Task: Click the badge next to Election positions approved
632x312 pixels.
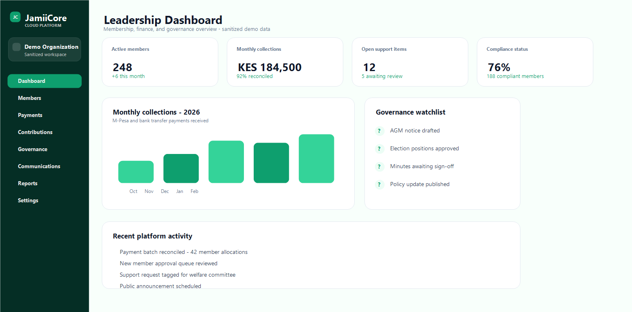Action: 380,149
